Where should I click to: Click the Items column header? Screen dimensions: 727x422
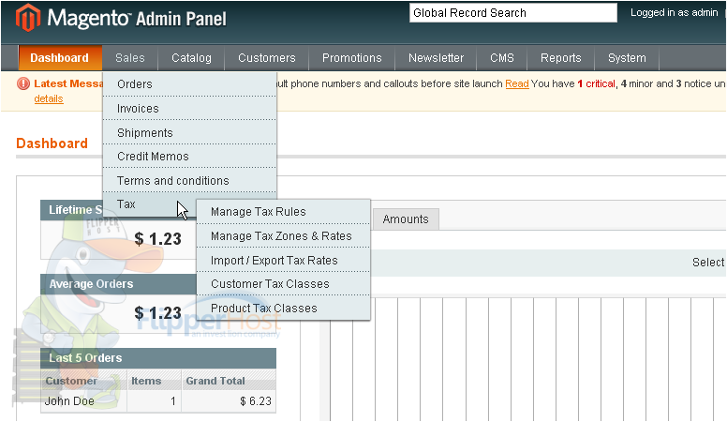click(x=154, y=381)
